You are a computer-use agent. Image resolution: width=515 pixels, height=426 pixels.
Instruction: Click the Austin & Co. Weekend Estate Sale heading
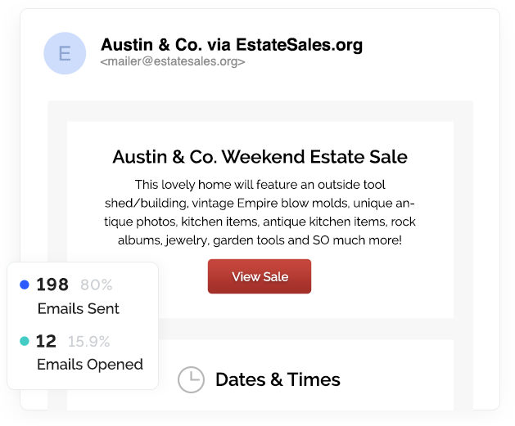coord(260,157)
